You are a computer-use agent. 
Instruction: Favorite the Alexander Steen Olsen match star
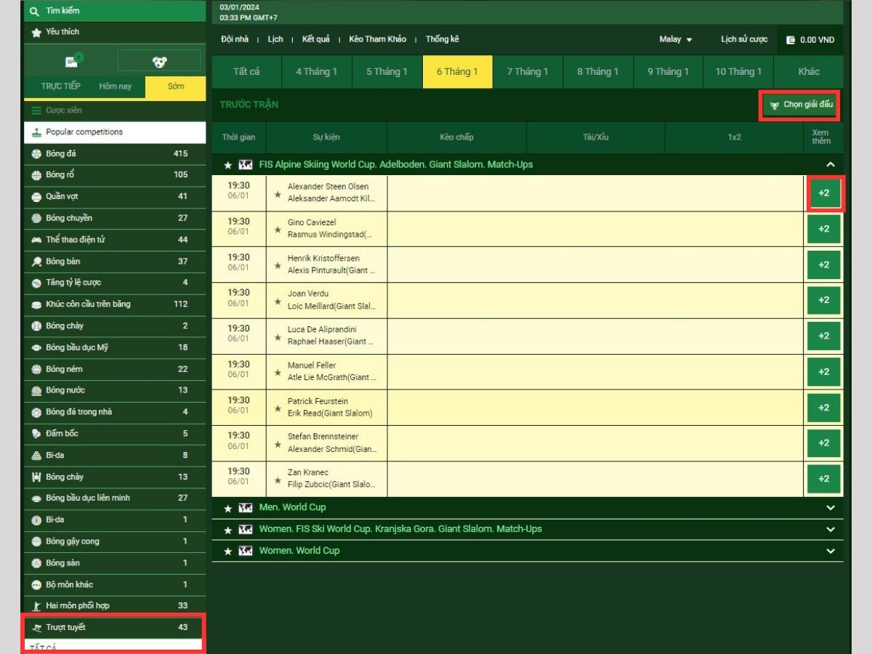tap(277, 194)
